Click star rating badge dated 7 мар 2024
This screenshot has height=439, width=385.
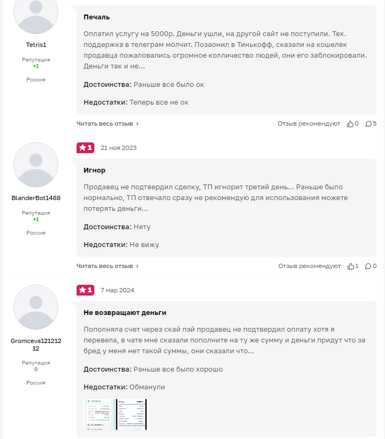pyautogui.click(x=85, y=290)
